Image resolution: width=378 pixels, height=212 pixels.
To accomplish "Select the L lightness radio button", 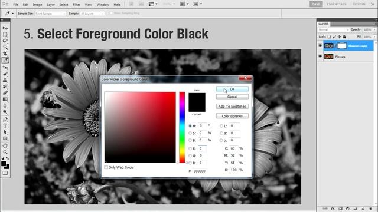I will pos(221,126).
